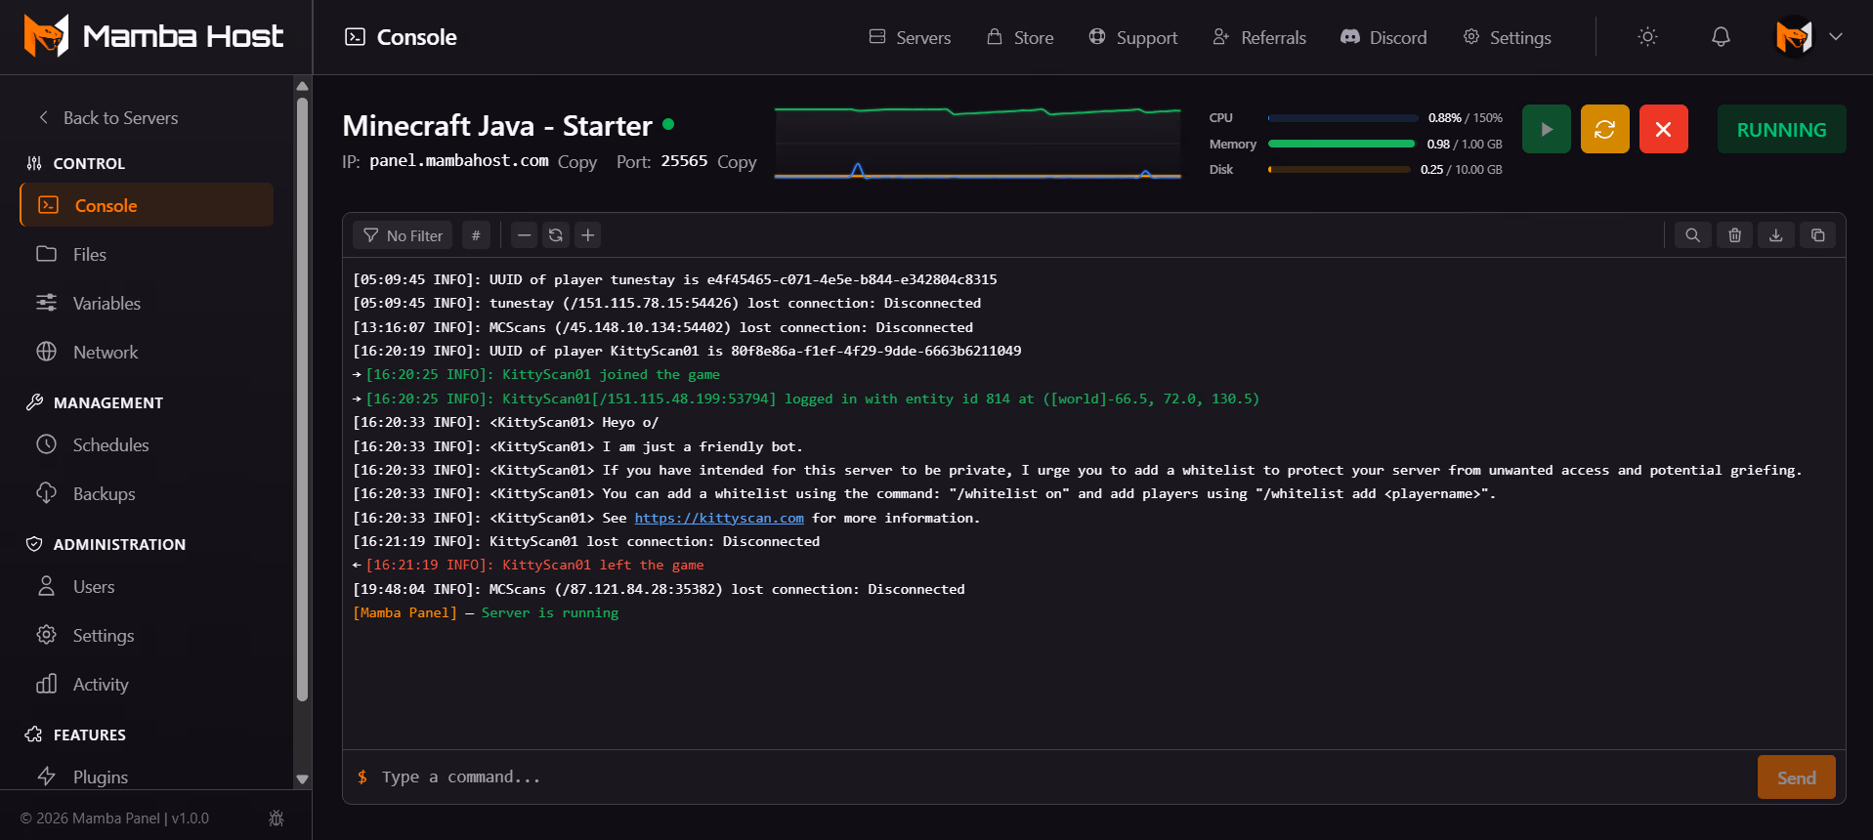
Task: Toggle the light/dark theme sun icon
Action: (x=1647, y=37)
